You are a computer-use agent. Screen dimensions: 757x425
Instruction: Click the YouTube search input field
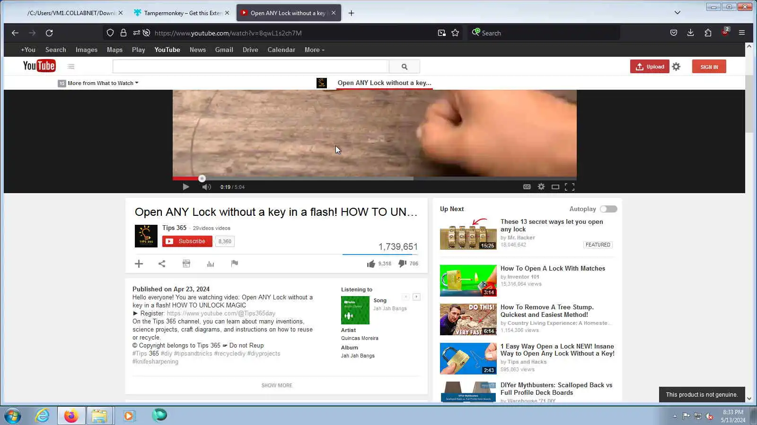click(251, 67)
